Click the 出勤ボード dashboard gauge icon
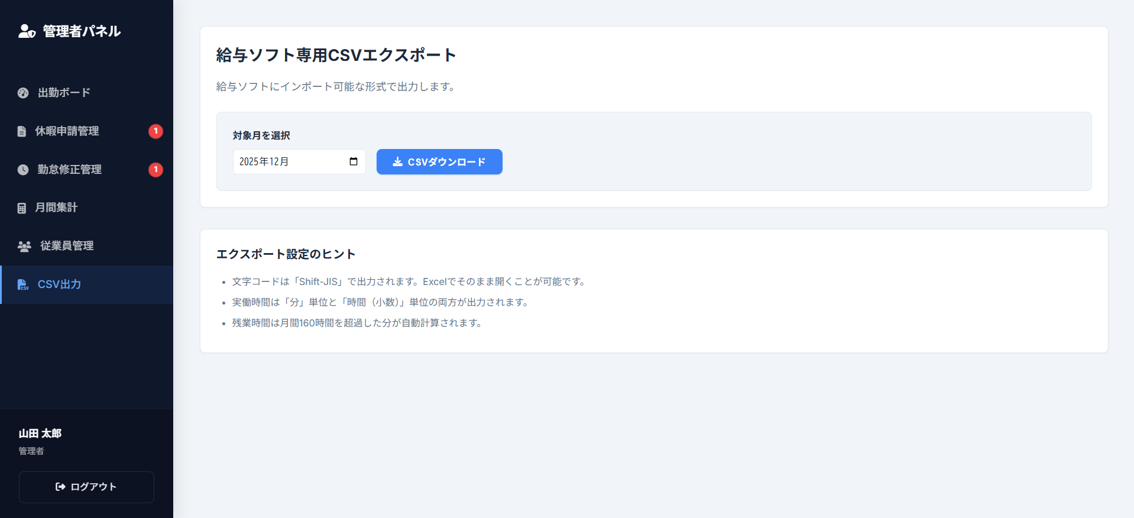1134x518 pixels. [x=23, y=93]
